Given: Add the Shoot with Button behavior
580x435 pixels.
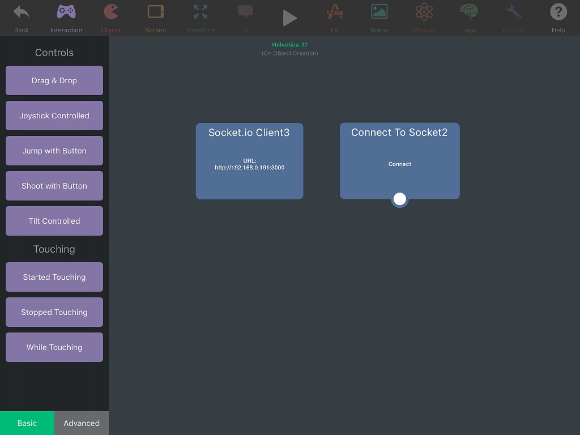Looking at the screenshot, I should [x=54, y=186].
